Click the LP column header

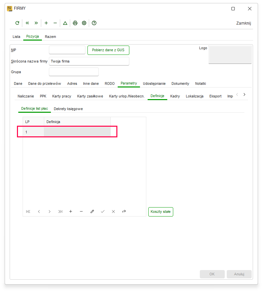point(34,122)
